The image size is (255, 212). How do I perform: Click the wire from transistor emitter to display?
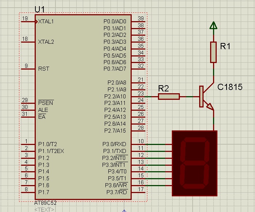[213, 120]
